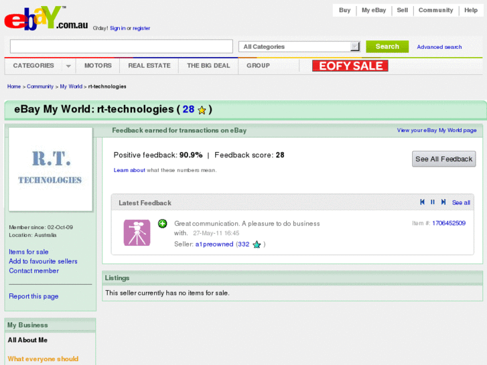This screenshot has width=487, height=365.
Task: Click the feedback date 27-May-11 16:45
Action: 216,233
